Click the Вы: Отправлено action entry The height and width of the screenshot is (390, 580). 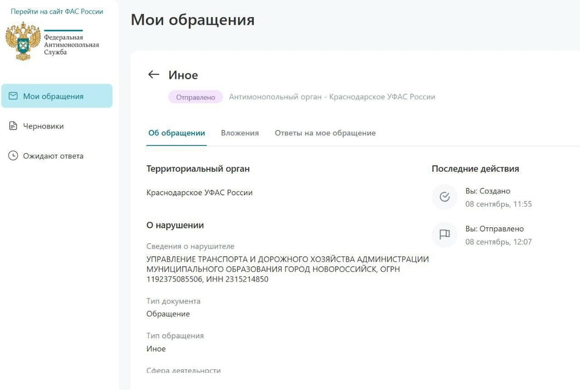pyautogui.click(x=494, y=229)
